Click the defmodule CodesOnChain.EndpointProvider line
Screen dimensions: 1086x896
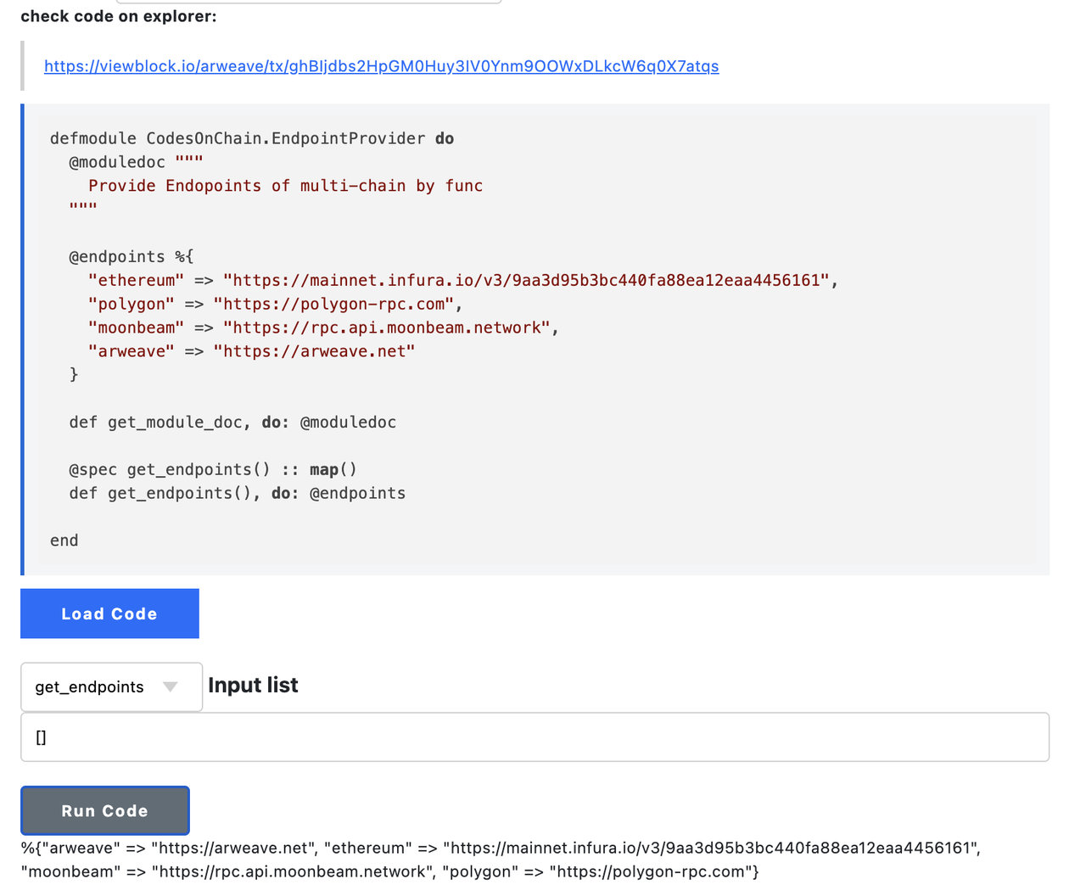pos(252,138)
